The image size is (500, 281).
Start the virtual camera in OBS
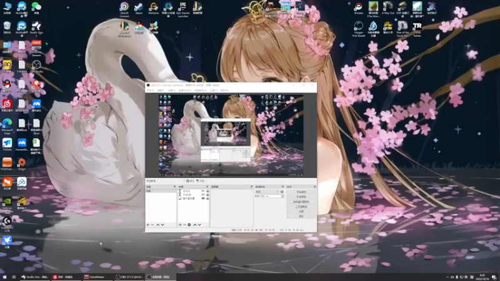click(301, 202)
